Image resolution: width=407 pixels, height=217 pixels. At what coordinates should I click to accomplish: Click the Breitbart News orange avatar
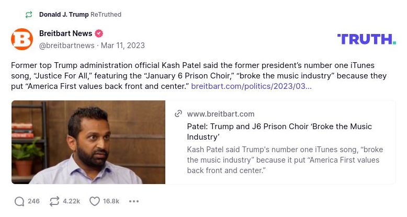22,39
